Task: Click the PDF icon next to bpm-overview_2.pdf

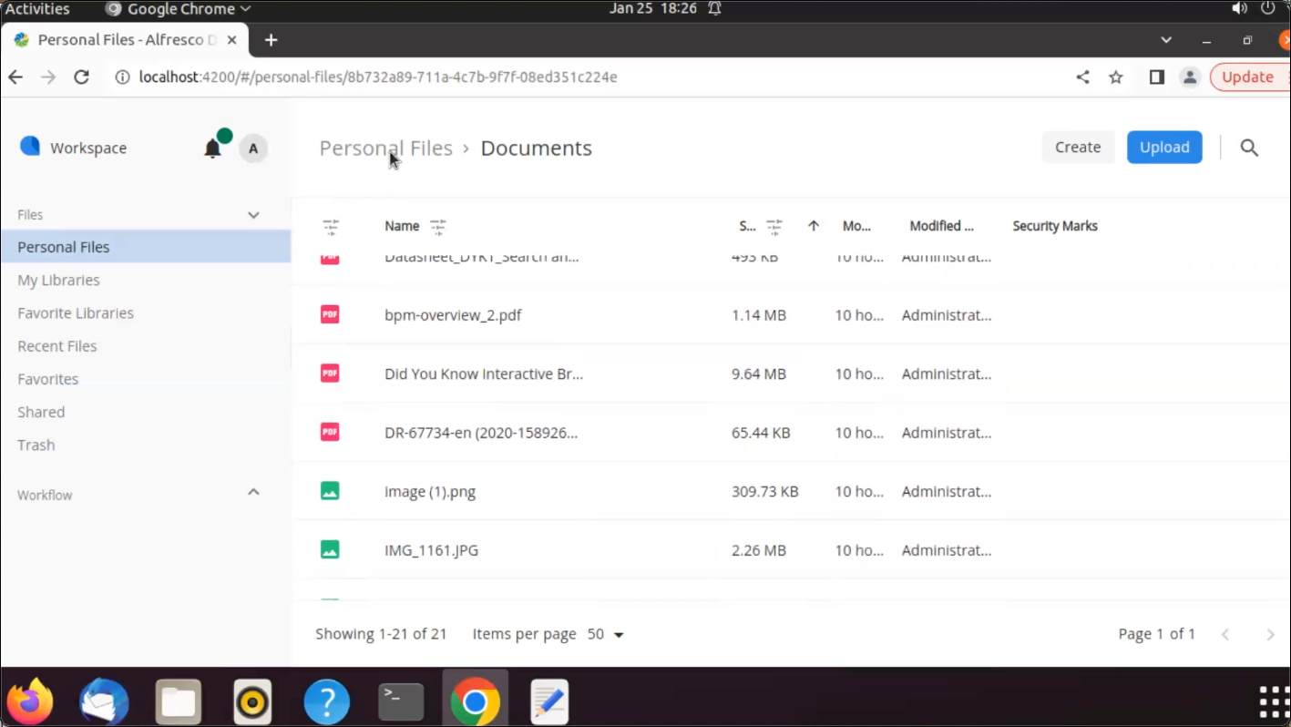Action: click(329, 314)
